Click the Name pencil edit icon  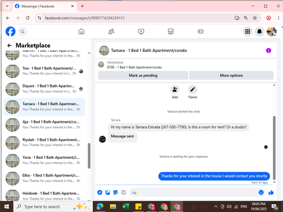coord(192,89)
